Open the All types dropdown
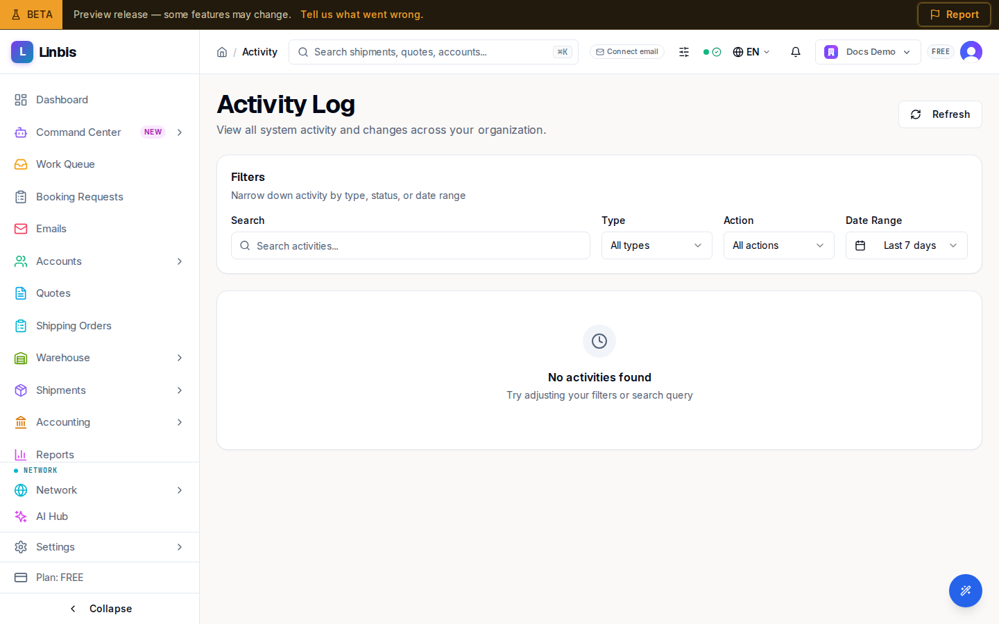Viewport: 999px width, 624px height. click(x=657, y=245)
